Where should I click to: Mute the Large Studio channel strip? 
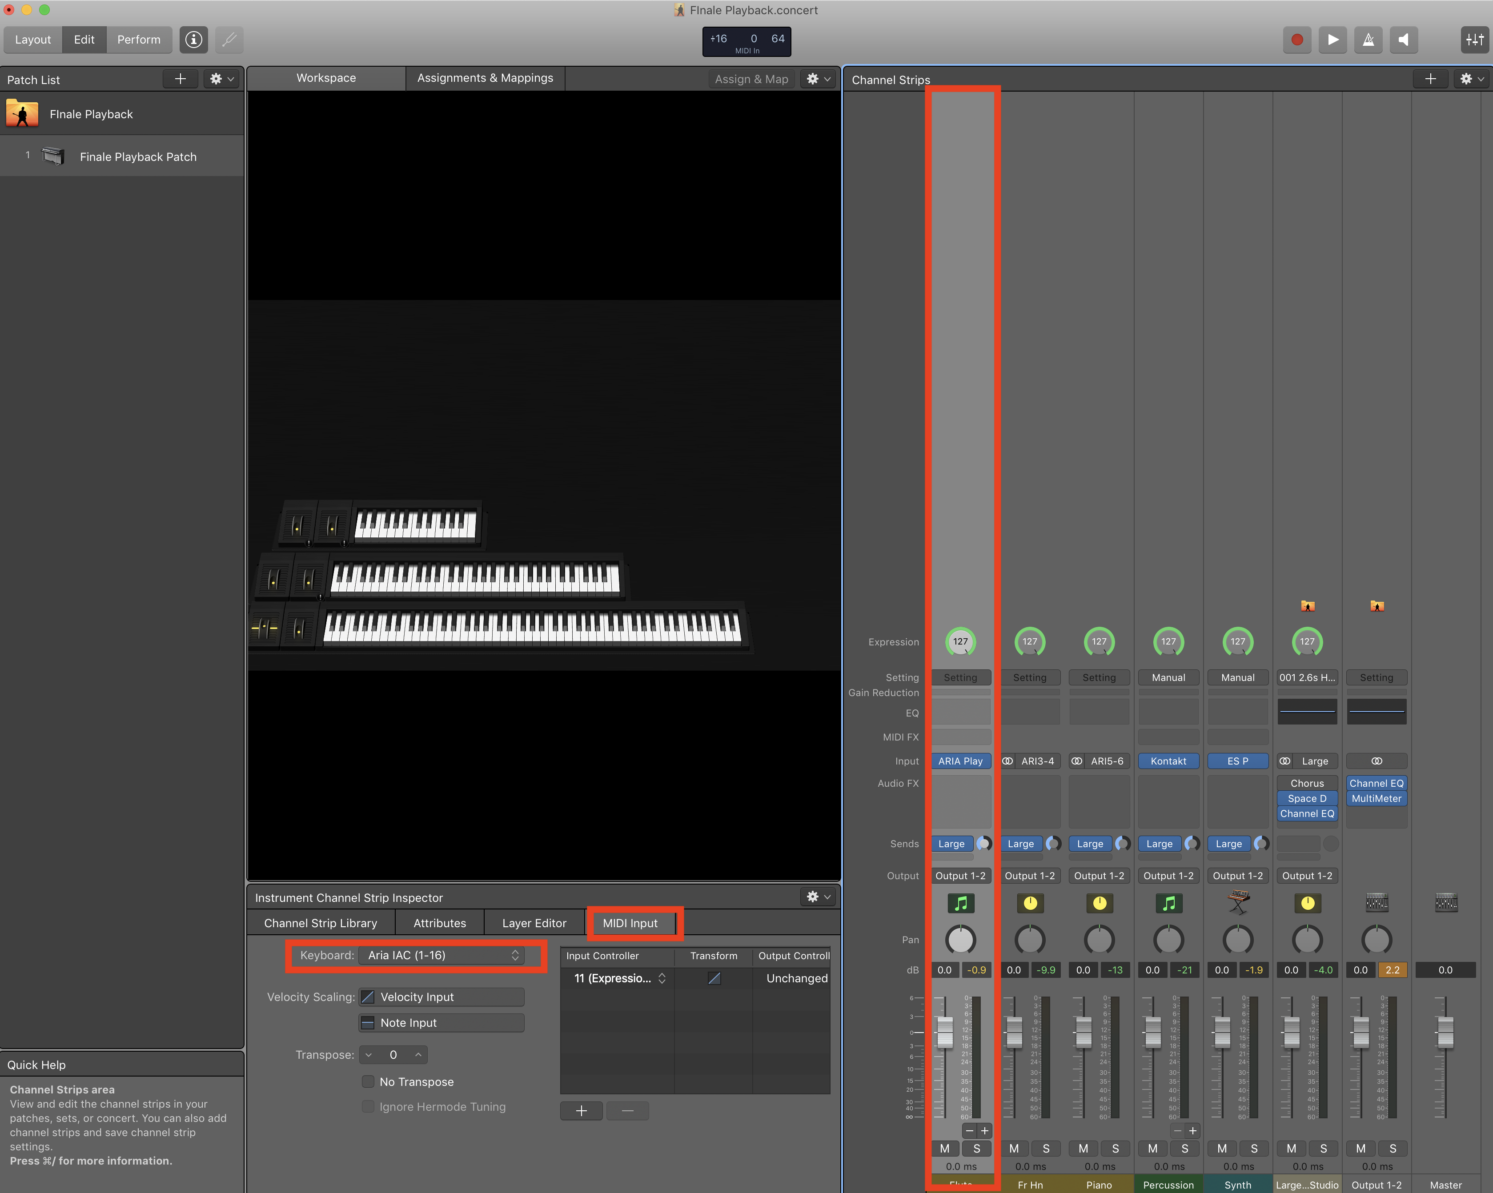point(1292,1149)
